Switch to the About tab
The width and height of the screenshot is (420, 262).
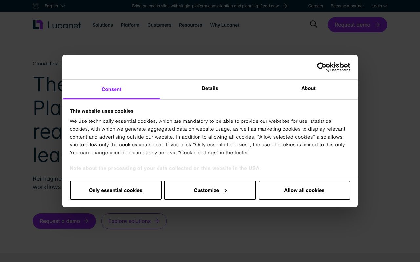point(308,89)
